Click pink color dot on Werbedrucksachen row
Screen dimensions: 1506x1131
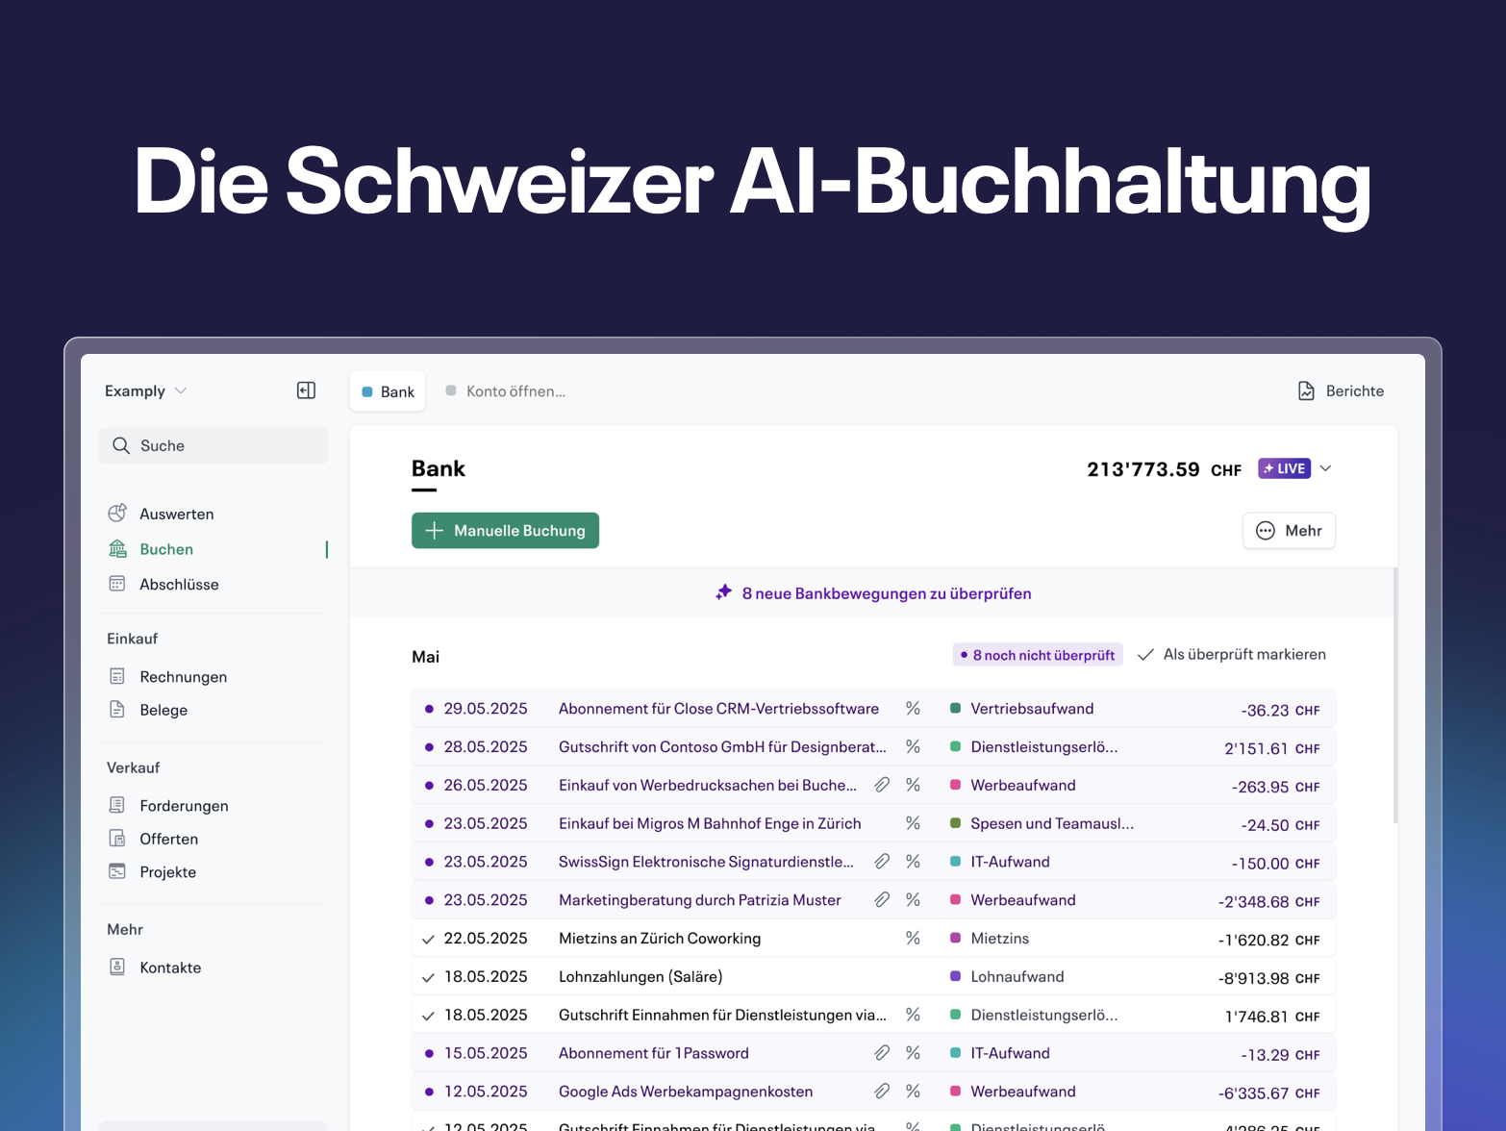click(x=956, y=785)
